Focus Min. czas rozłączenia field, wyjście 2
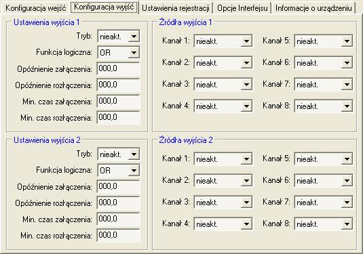The width and height of the screenshot is (363, 254). coord(119,235)
